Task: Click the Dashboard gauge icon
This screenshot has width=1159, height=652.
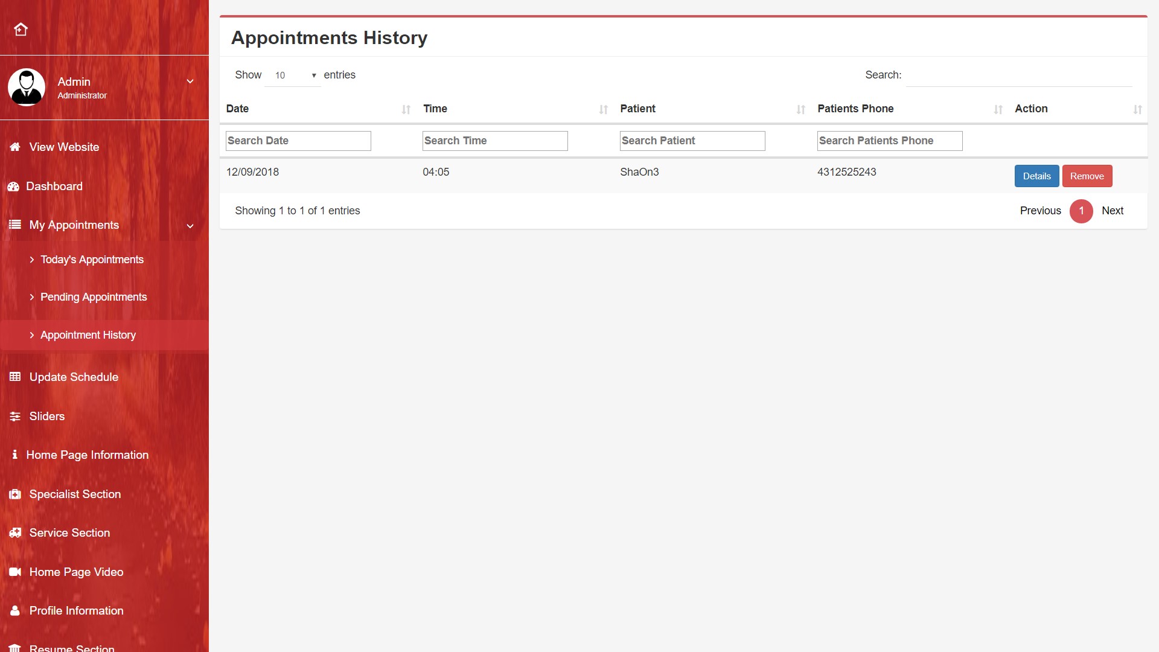Action: pyautogui.click(x=14, y=187)
